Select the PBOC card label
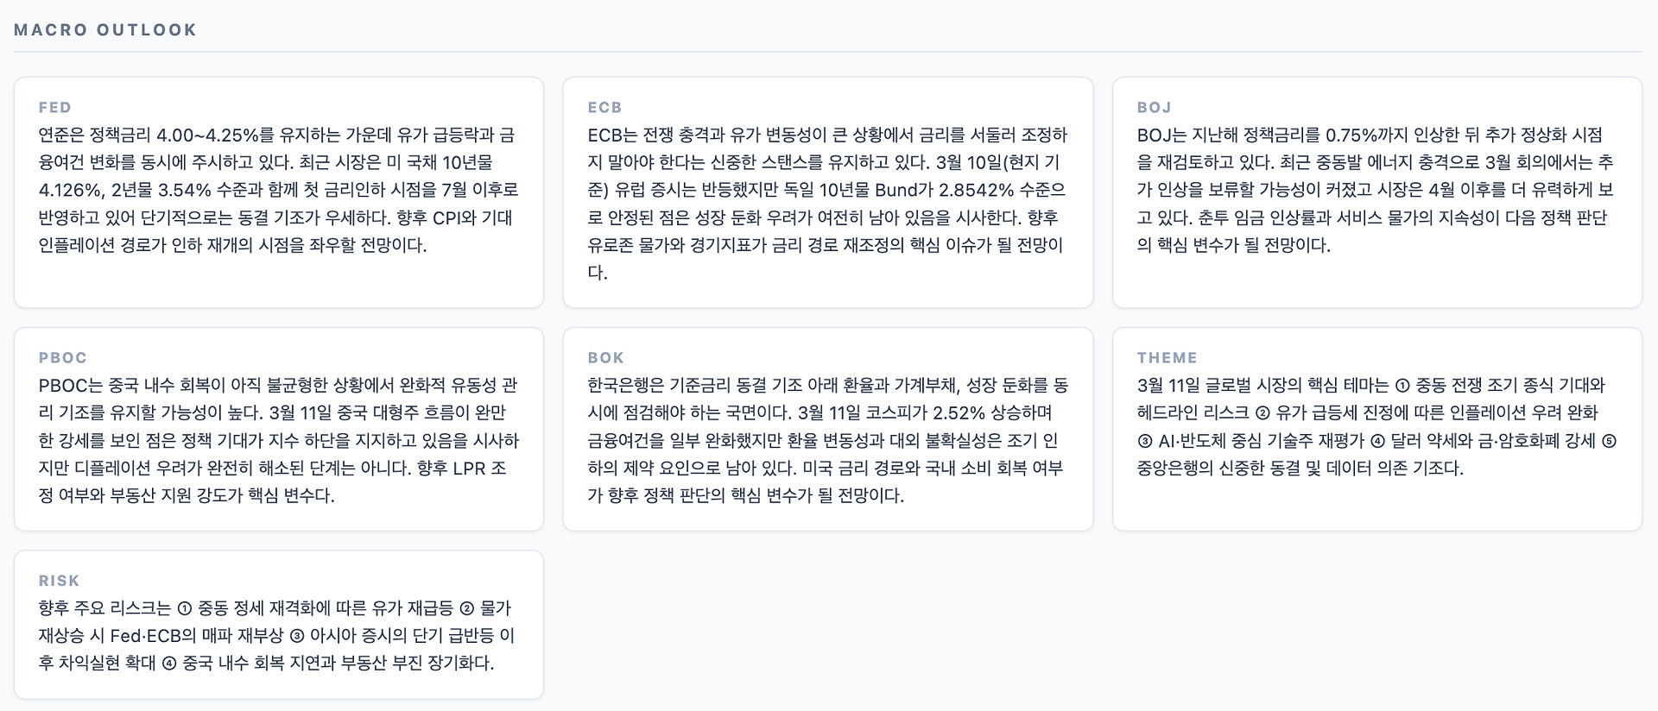This screenshot has width=1658, height=711. coord(62,358)
